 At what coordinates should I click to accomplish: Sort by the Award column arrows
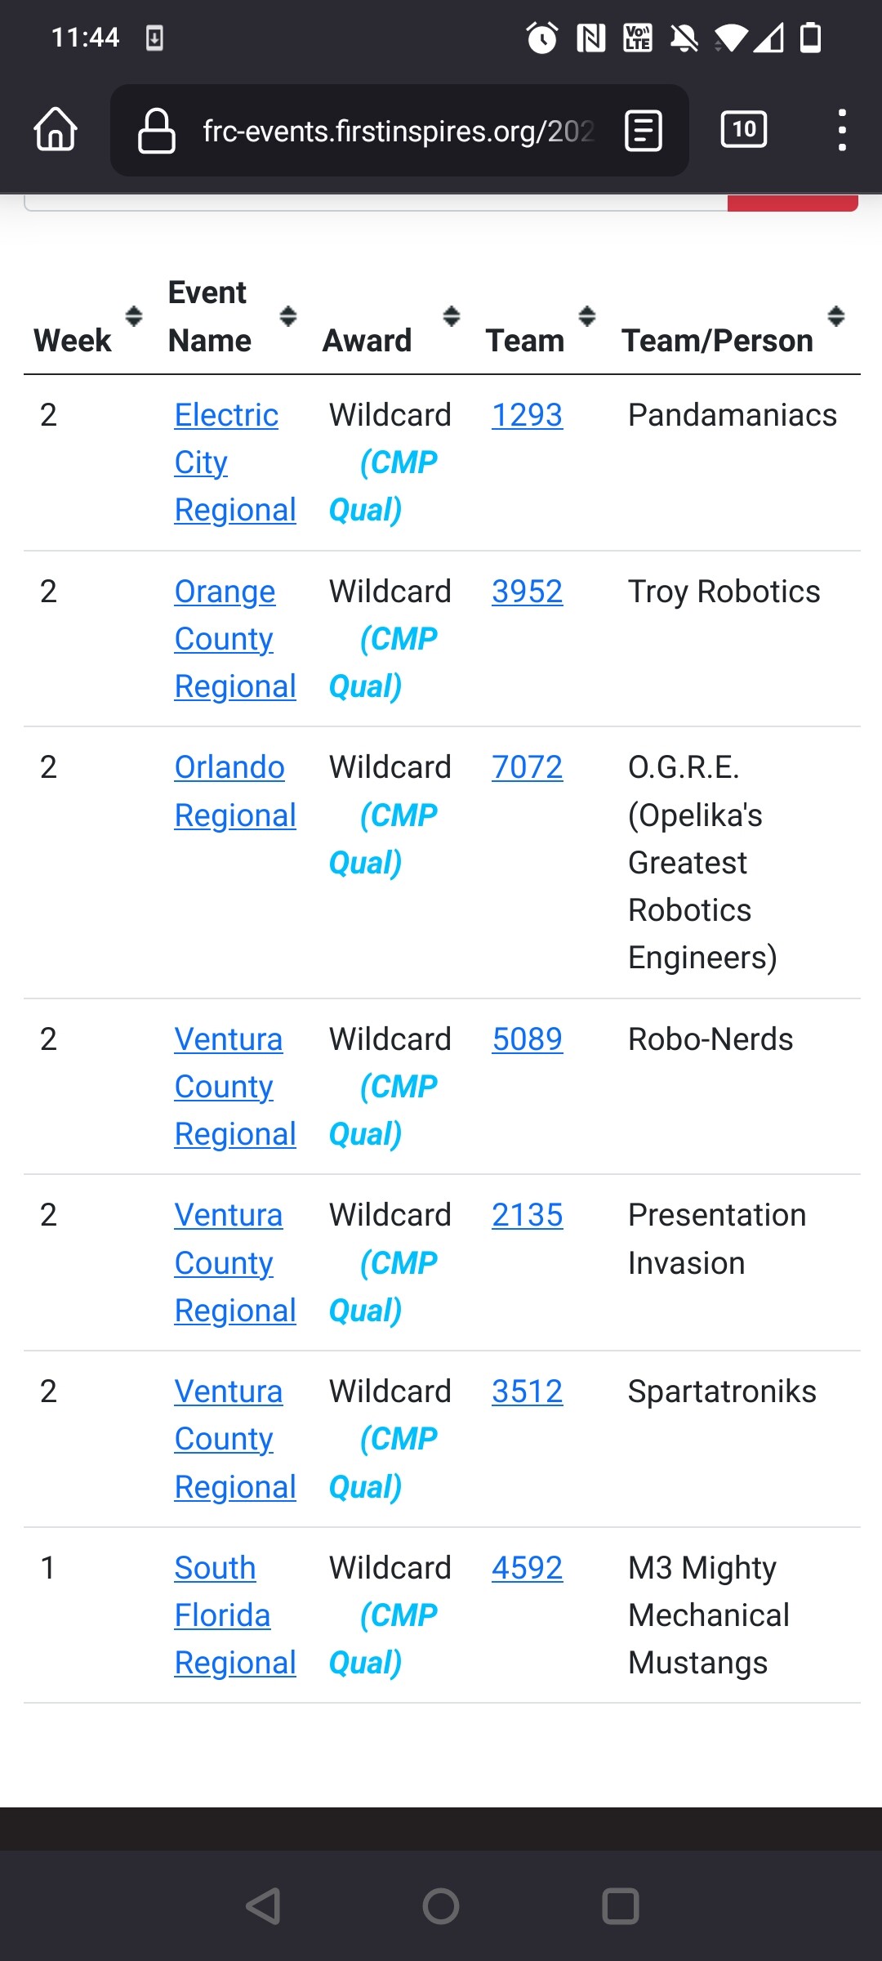[451, 316]
